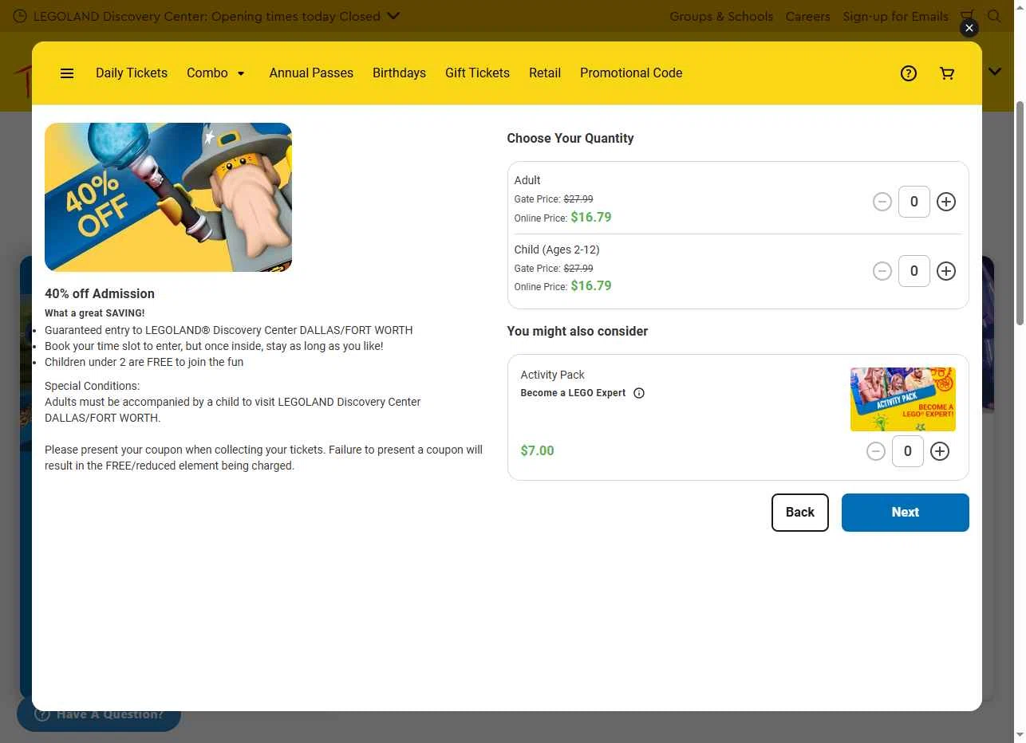This screenshot has height=743, width=1026.
Task: Click the Activity Pack thumbnail image
Action: pos(903,399)
